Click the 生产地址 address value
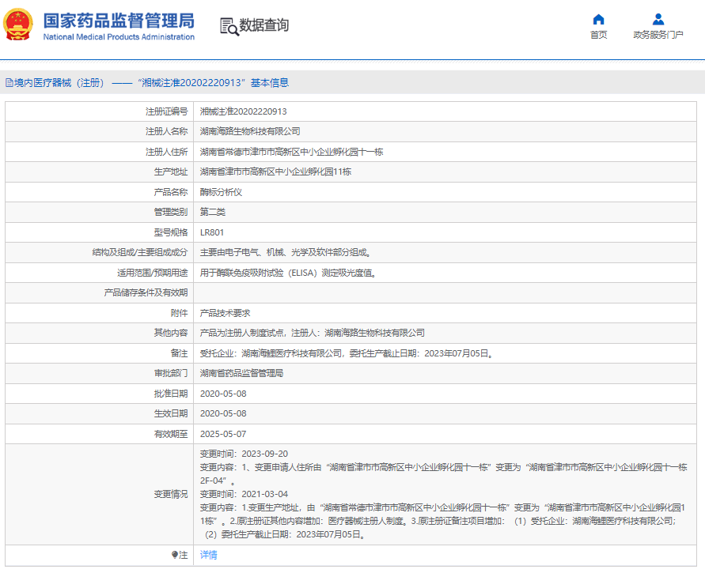This screenshot has width=705, height=573. (x=275, y=172)
